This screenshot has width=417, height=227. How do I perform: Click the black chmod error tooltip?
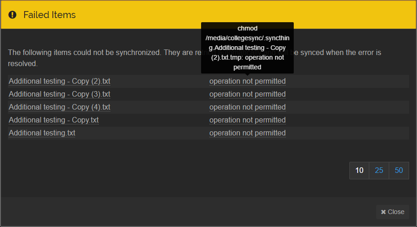(x=247, y=48)
